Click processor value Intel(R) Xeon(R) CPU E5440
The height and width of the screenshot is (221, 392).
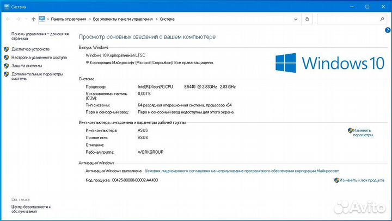coord(187,87)
